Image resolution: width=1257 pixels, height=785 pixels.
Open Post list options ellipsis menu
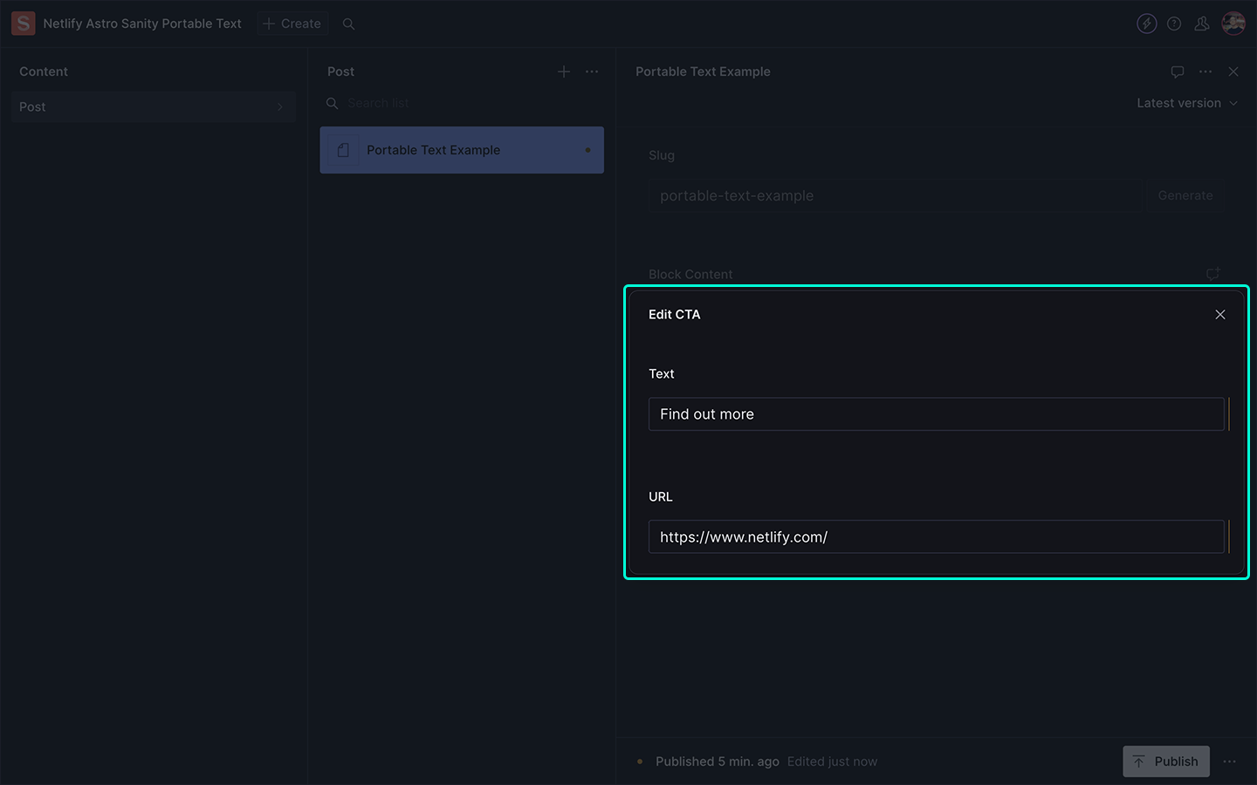(x=592, y=72)
